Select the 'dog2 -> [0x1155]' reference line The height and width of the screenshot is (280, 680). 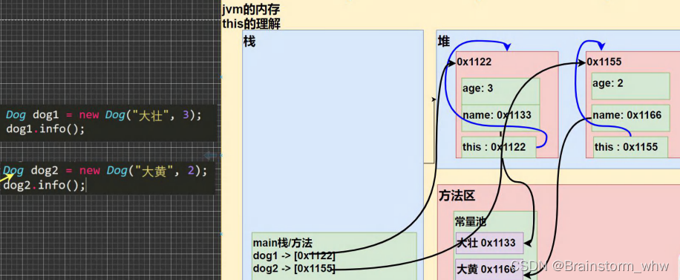coord(294,269)
